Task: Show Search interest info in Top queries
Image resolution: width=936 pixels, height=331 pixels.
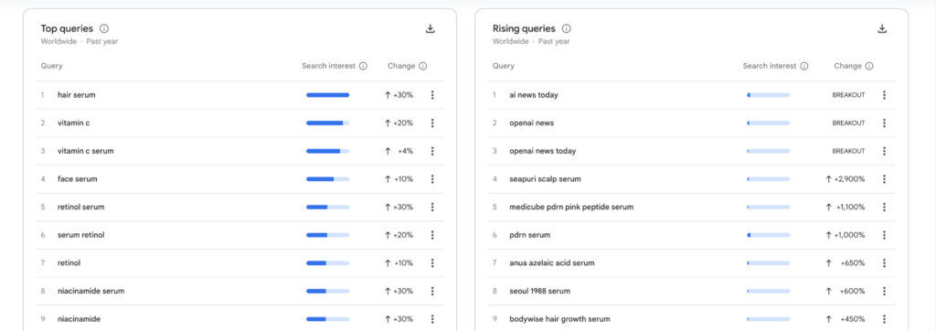Action: click(363, 67)
